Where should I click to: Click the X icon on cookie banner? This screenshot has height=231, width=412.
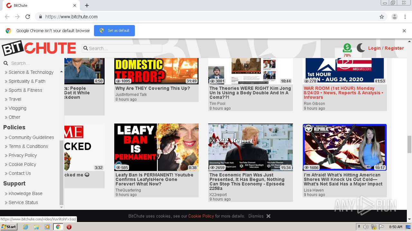[268, 216]
